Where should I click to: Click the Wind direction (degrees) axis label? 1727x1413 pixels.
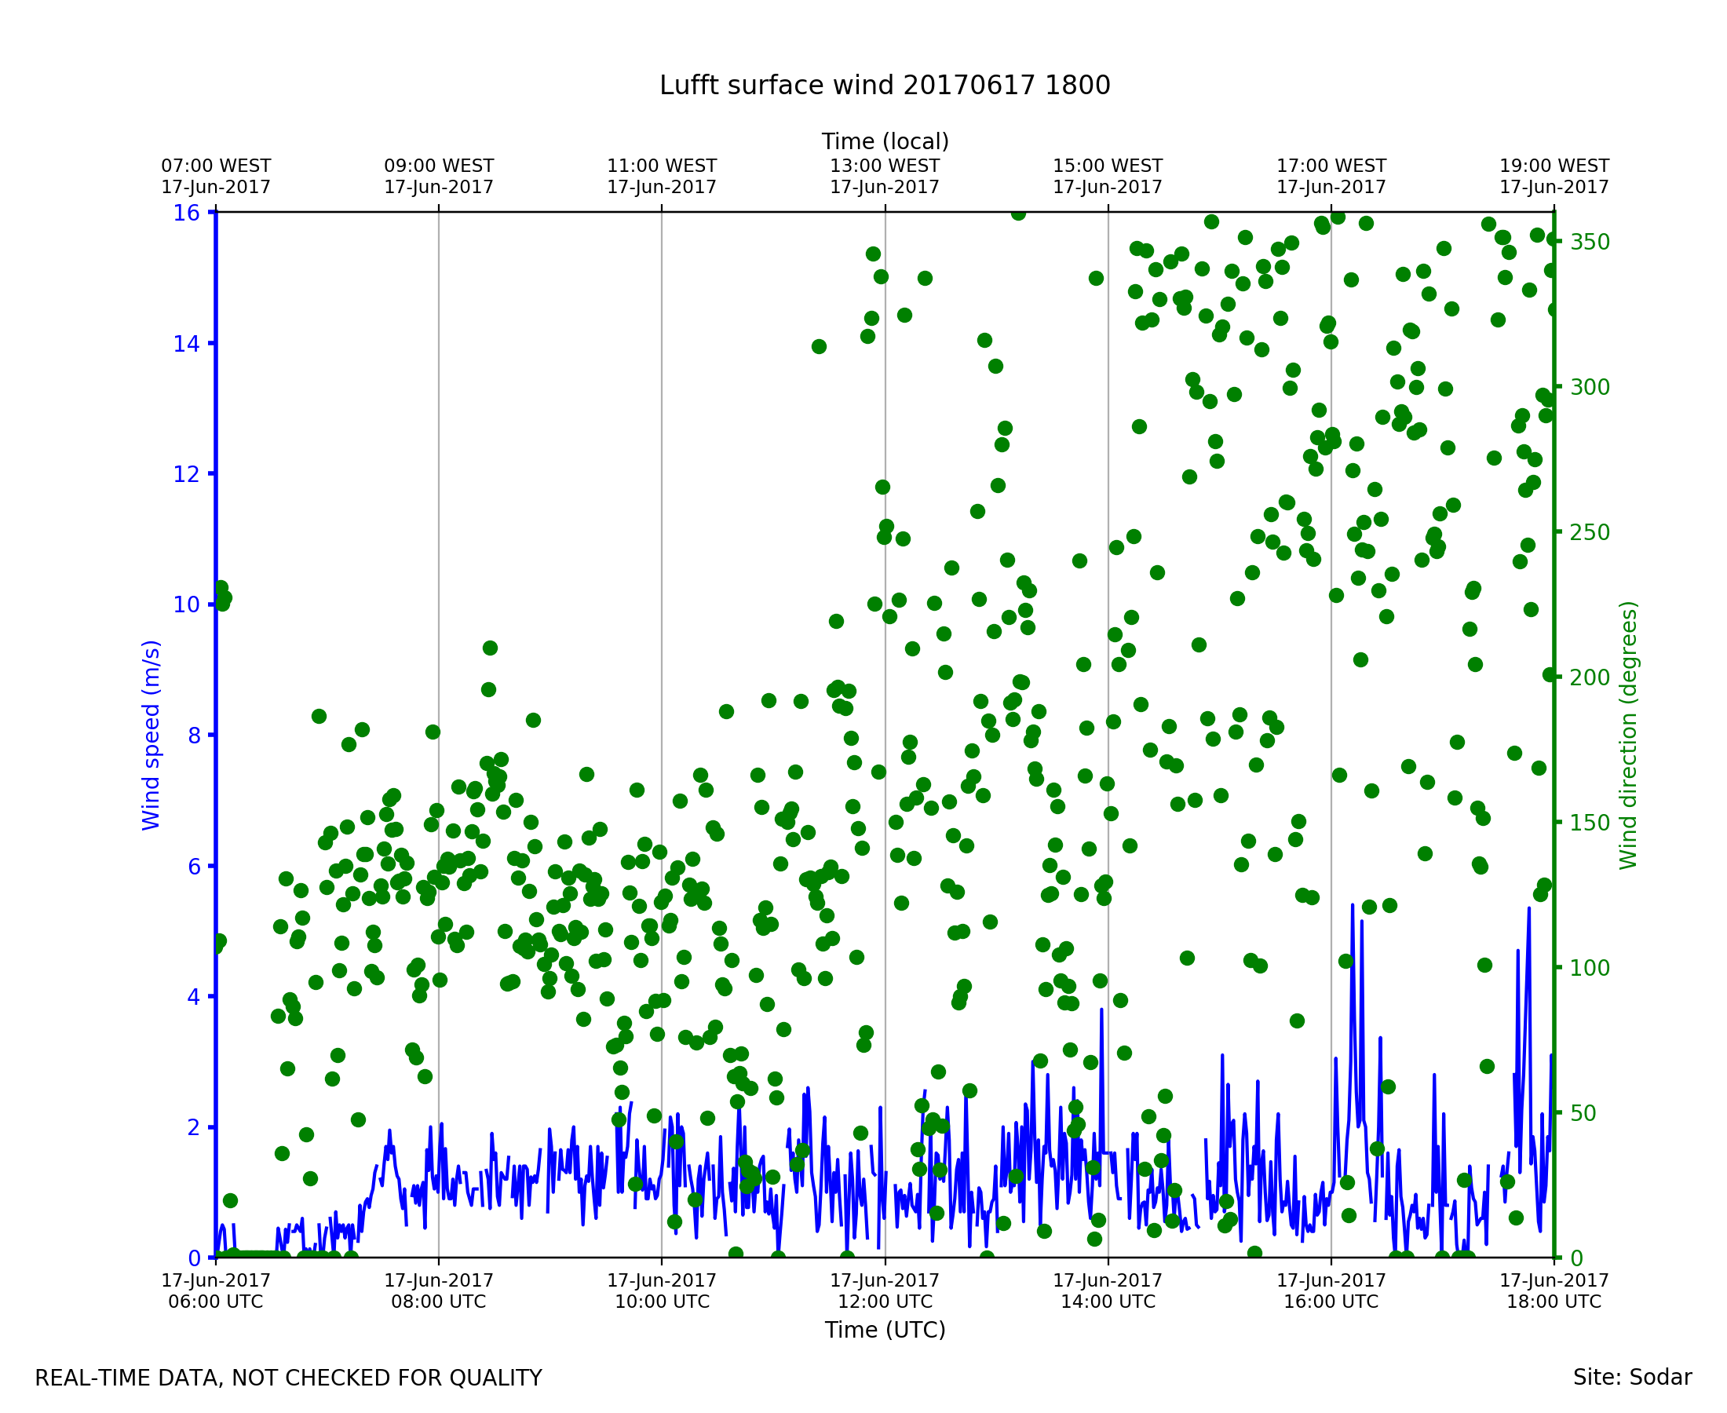1629,735
